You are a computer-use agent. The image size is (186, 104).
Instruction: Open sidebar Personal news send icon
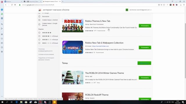pos(2,29)
